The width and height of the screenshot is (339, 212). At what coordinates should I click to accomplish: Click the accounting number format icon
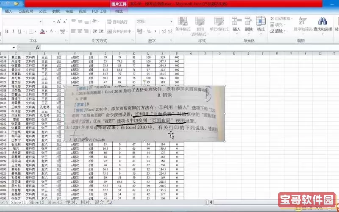point(140,31)
